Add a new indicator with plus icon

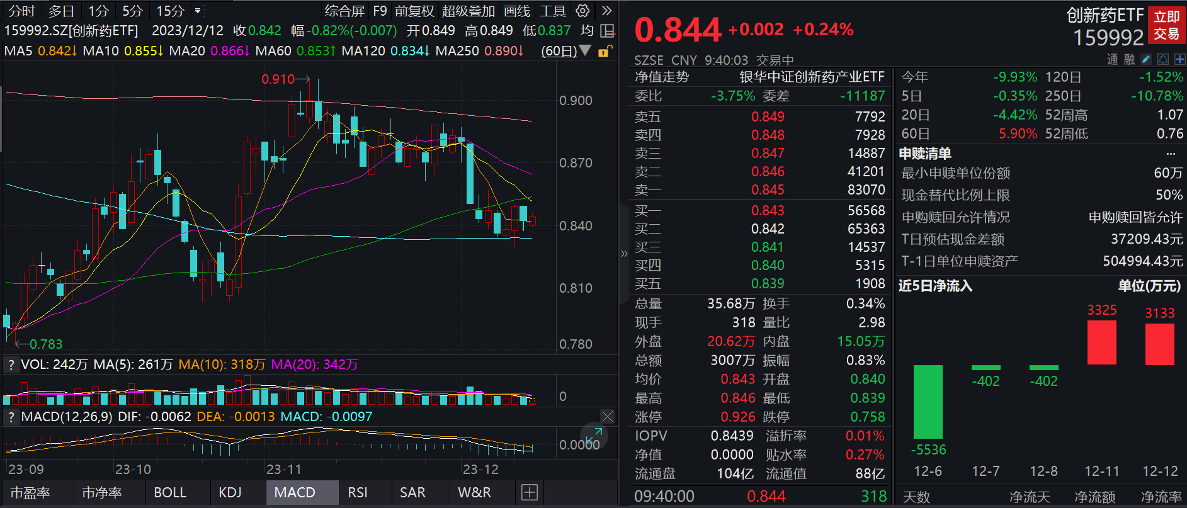[530, 492]
